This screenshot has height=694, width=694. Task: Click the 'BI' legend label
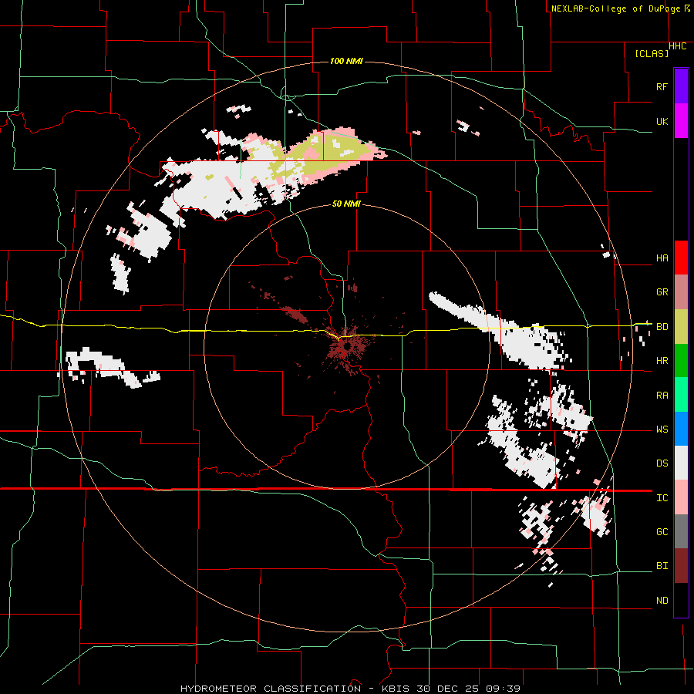[662, 566]
